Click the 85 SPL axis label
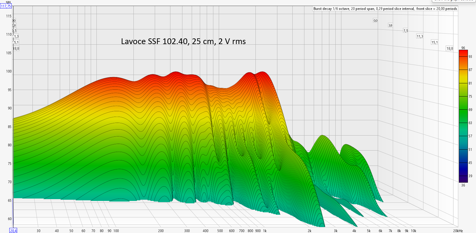Screen dimensions: 476x233 [x=10, y=127]
